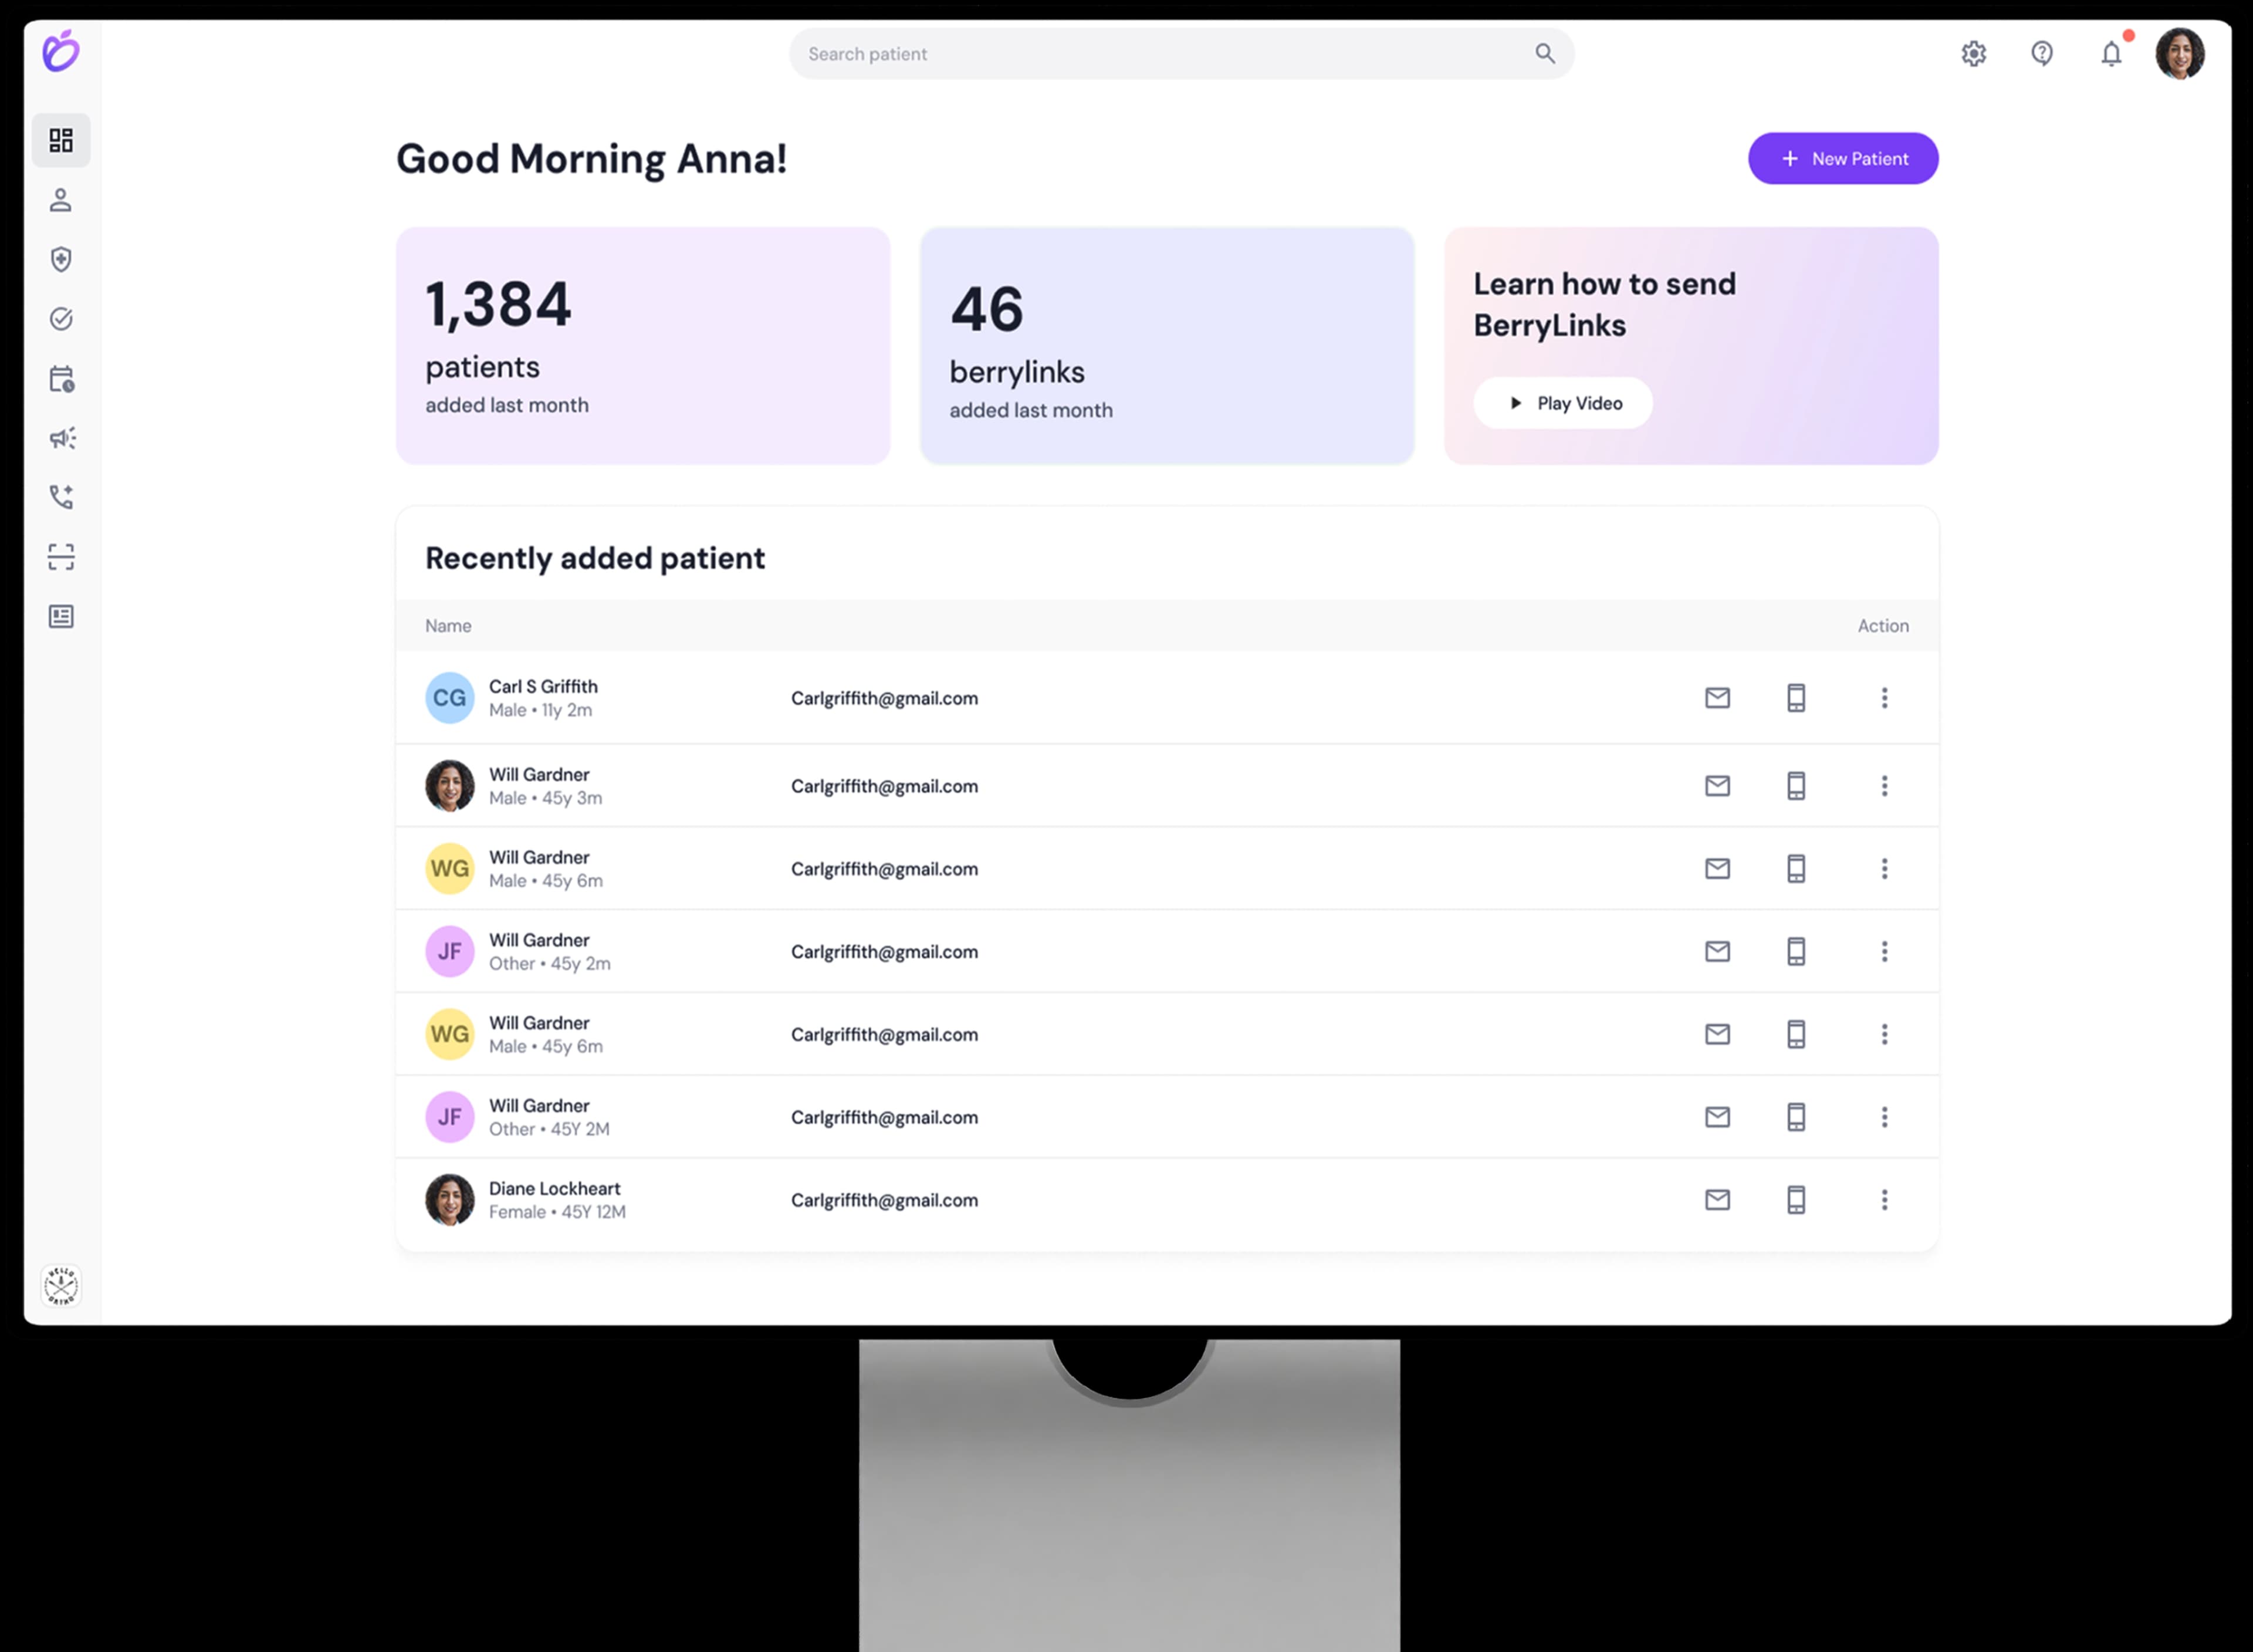The width and height of the screenshot is (2253, 1652).
Task: Open the Dashboard grid icon in sidebar
Action: click(x=61, y=141)
